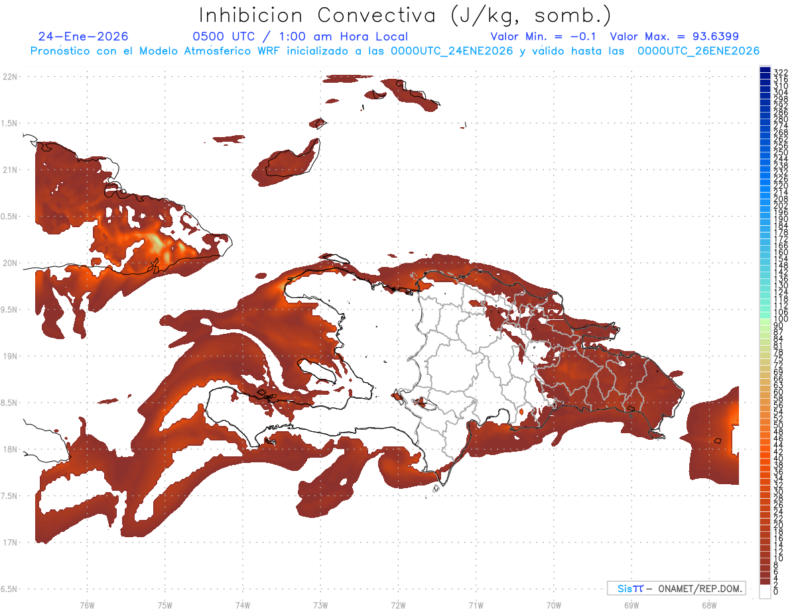This screenshot has width=796, height=614.
Task: Click the 17N latitude label
Action: 10,542
